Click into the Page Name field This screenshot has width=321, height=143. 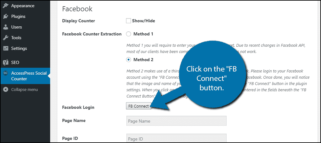176,121
